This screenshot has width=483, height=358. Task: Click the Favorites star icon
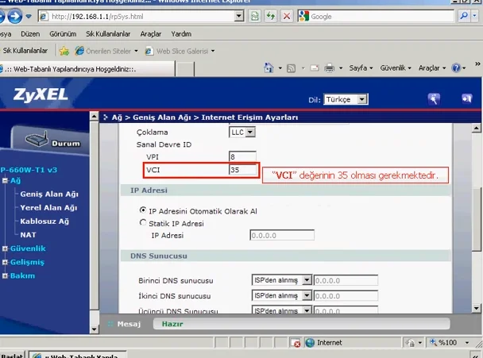coord(64,51)
